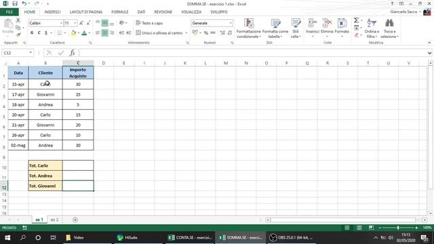Save the workbook with the floppy disk icon

pyautogui.click(x=15, y=3)
